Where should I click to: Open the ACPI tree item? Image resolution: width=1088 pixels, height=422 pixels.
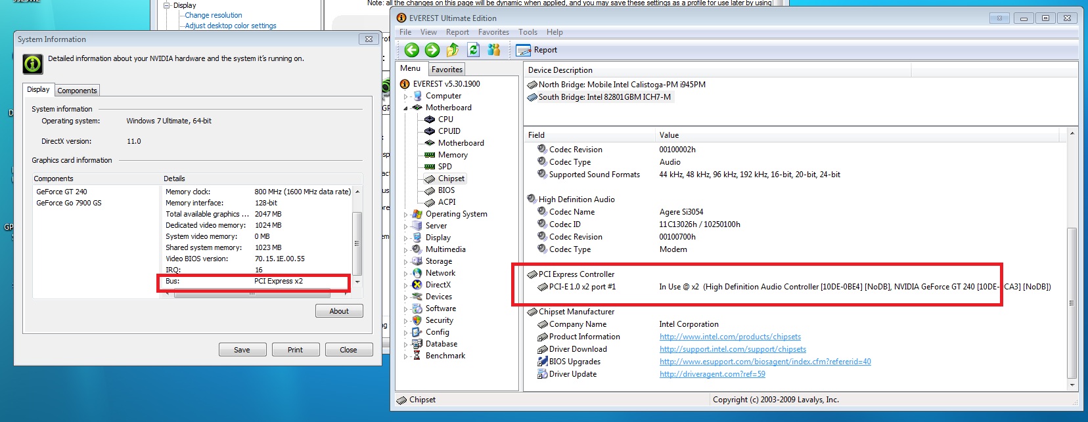pyautogui.click(x=447, y=202)
